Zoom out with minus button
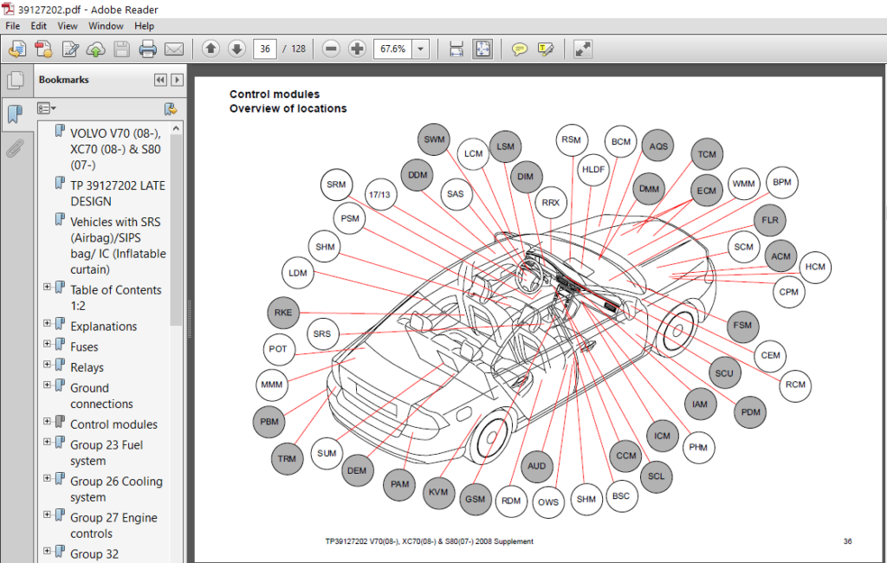The height and width of the screenshot is (563, 887). point(331,49)
